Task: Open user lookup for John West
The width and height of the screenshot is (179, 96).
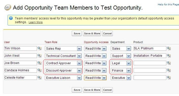Action: coord(39,56)
